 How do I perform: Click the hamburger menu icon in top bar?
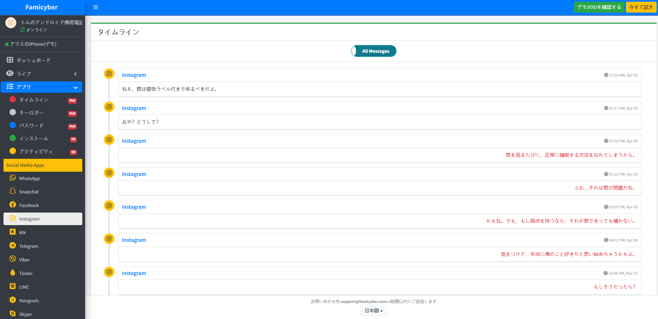(x=96, y=7)
